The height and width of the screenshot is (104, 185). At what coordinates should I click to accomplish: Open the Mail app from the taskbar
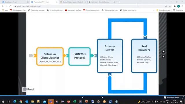click(x=45, y=101)
